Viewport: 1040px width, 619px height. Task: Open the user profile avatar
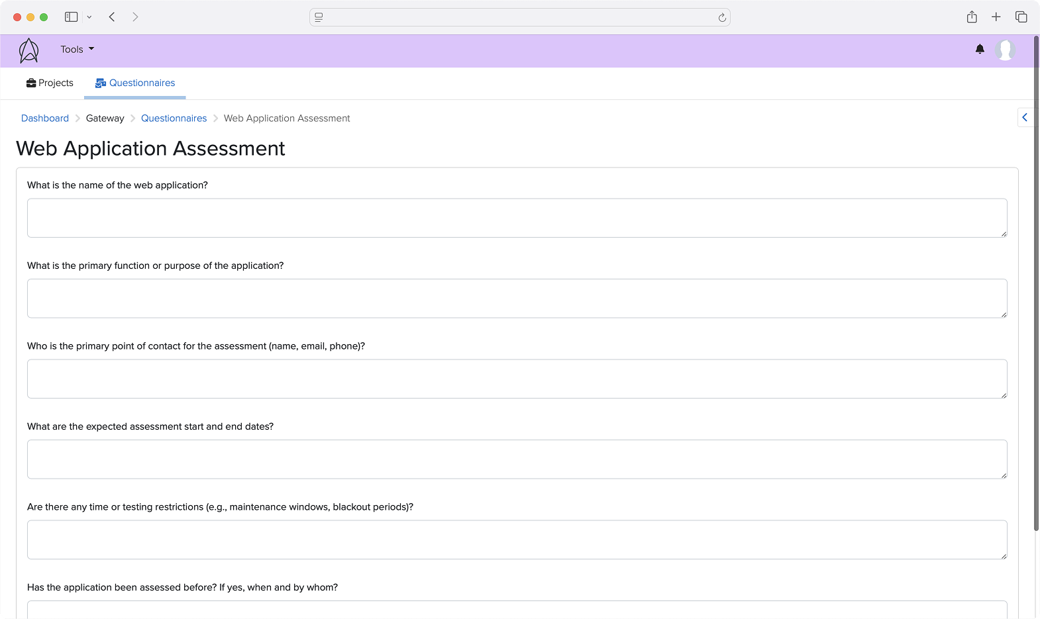click(1005, 50)
